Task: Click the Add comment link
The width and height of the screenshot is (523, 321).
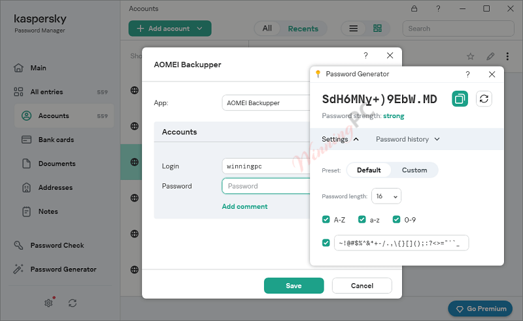Action: coord(245,206)
